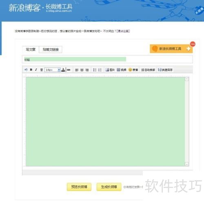Insert a bulleted list
Screen dimensions: 204x201
[x=95, y=70]
